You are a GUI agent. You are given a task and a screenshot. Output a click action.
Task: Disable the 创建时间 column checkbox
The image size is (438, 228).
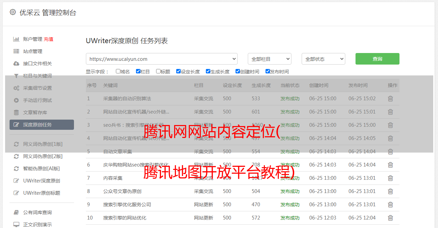point(238,71)
